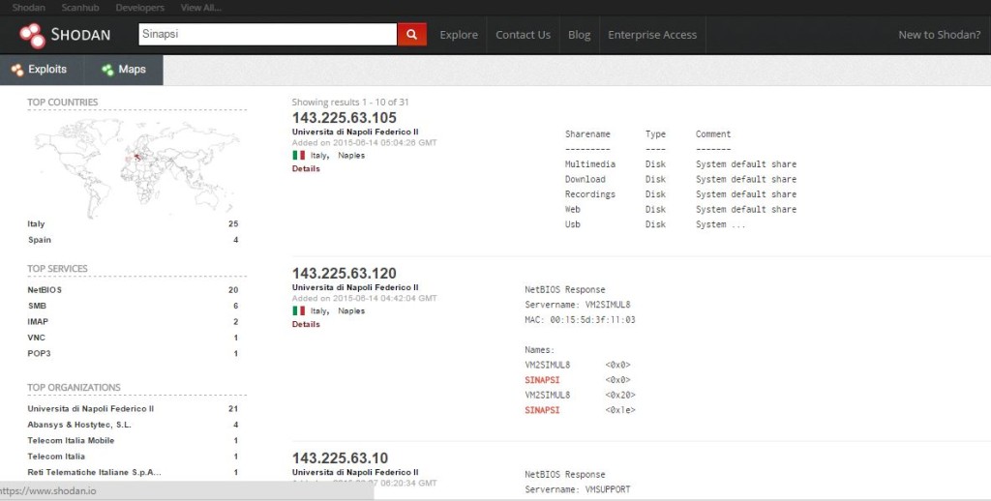Filter by Telecom Italia Mobile organization
Image resolution: width=991 pixels, height=501 pixels.
(71, 440)
